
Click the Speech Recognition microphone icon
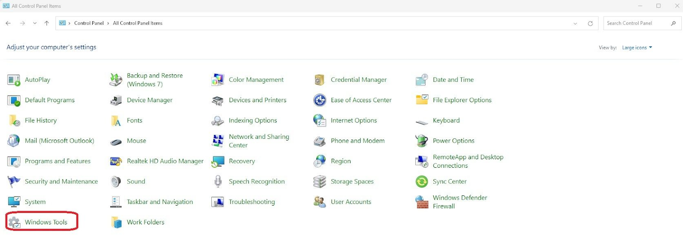pos(218,182)
